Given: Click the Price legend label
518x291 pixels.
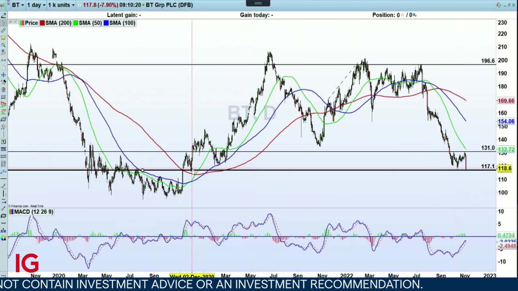Looking at the screenshot, I should (x=31, y=23).
